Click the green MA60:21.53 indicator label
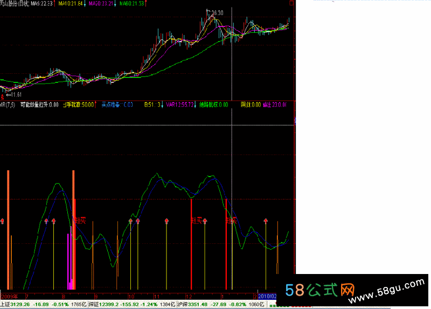Screen dimensions: 431x309 [x=131, y=4]
